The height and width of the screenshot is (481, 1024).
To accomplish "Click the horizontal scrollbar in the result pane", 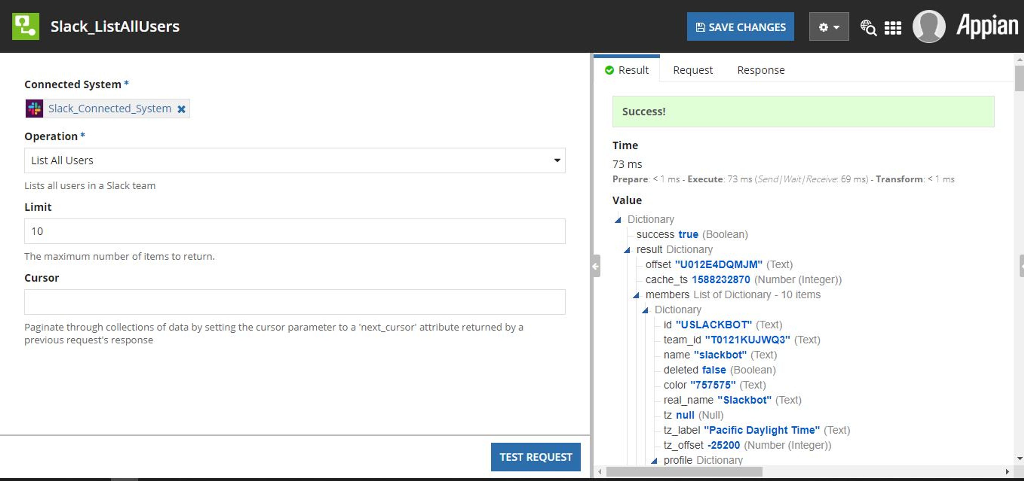I will click(x=684, y=471).
